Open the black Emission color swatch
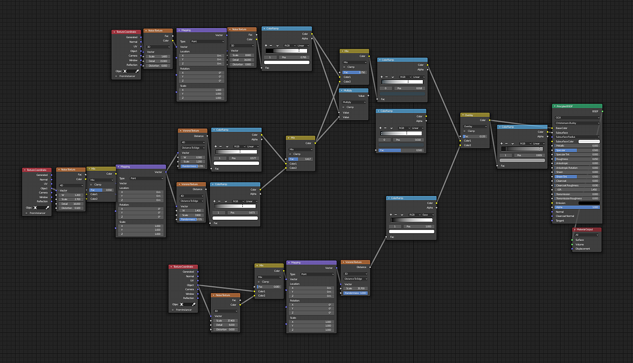 [x=589, y=203]
